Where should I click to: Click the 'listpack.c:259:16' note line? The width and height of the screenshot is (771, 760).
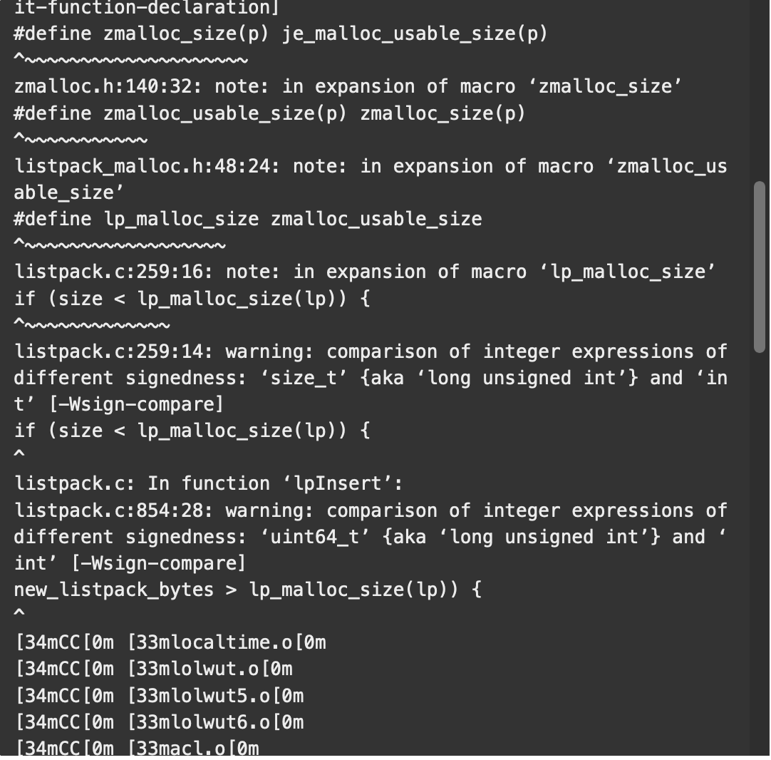click(365, 272)
